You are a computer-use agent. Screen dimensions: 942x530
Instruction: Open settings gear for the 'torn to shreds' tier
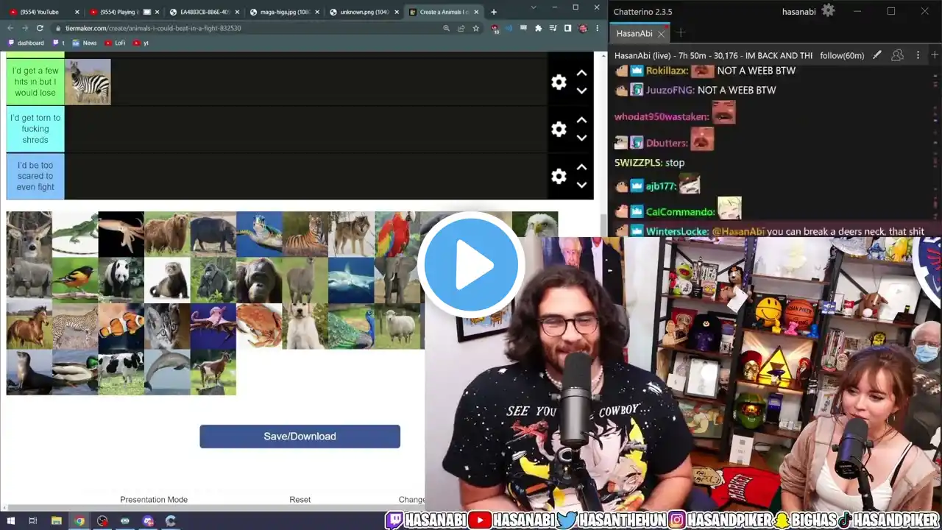[559, 130]
